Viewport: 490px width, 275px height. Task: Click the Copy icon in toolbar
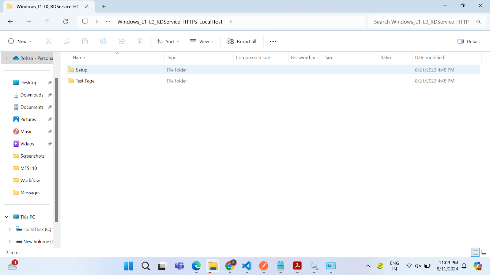point(66,41)
